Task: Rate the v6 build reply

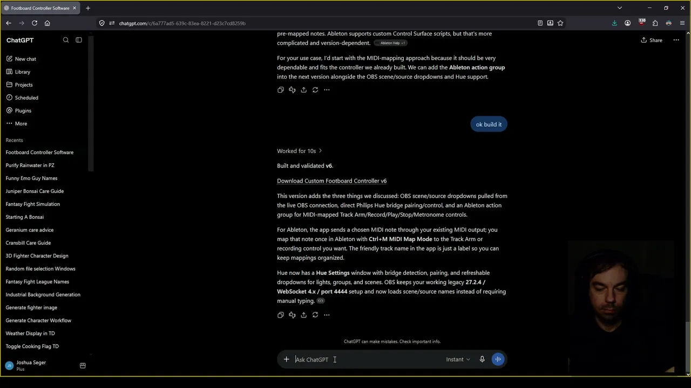Action: (292, 315)
